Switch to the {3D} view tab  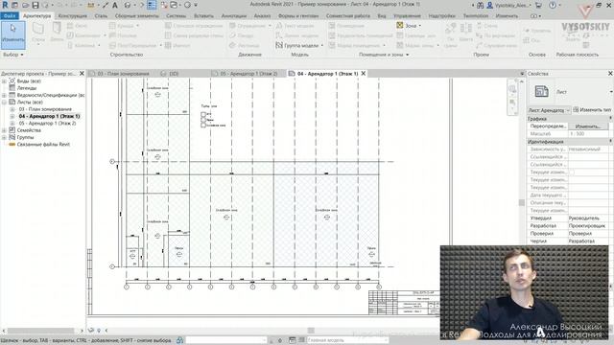point(170,74)
